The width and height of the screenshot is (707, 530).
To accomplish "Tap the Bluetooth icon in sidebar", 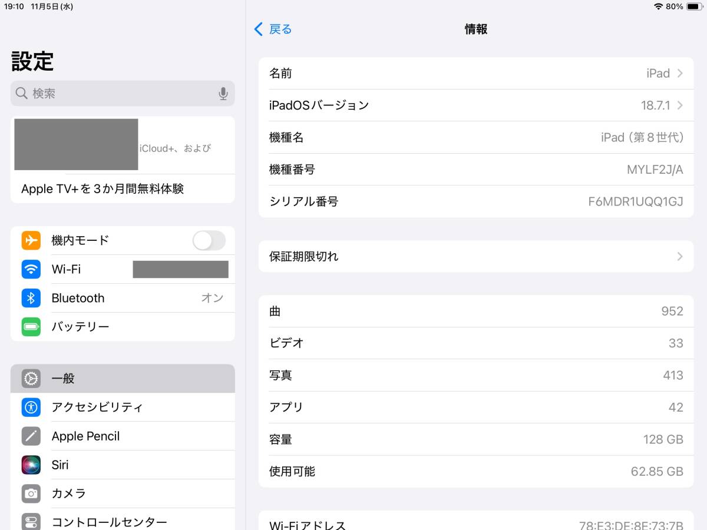I will point(31,298).
